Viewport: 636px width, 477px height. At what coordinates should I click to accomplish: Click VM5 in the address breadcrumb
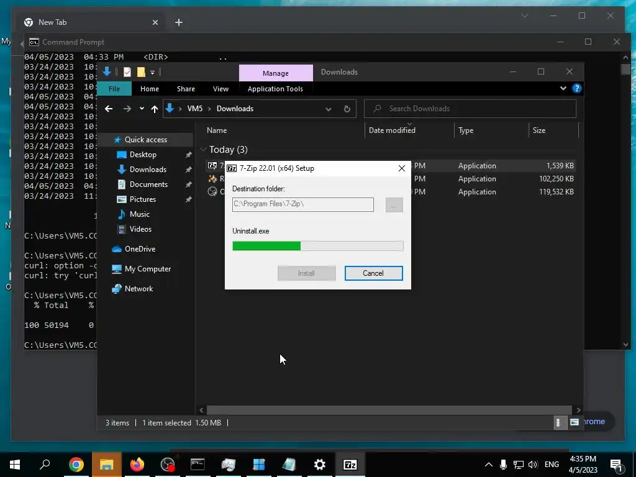[194, 109]
